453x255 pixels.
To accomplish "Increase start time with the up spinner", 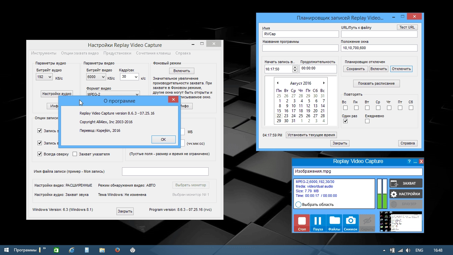I will click(295, 67).
